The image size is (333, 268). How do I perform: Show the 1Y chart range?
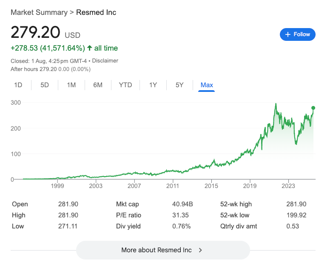coord(153,85)
